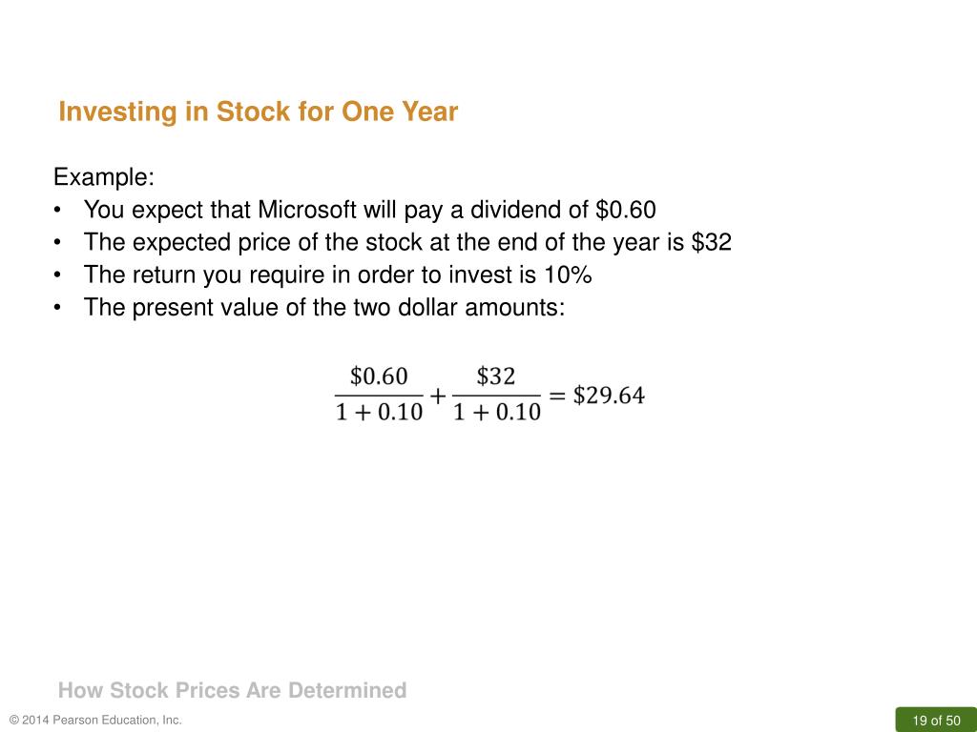Select the $29.64 result in the equation
The width and height of the screenshot is (977, 732).
pyautogui.click(x=609, y=396)
